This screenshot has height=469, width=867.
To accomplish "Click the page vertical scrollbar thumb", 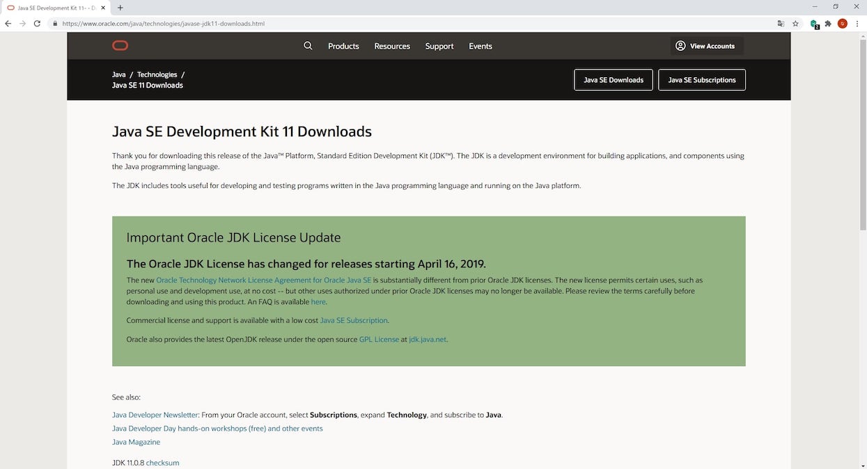I will tap(863, 136).
